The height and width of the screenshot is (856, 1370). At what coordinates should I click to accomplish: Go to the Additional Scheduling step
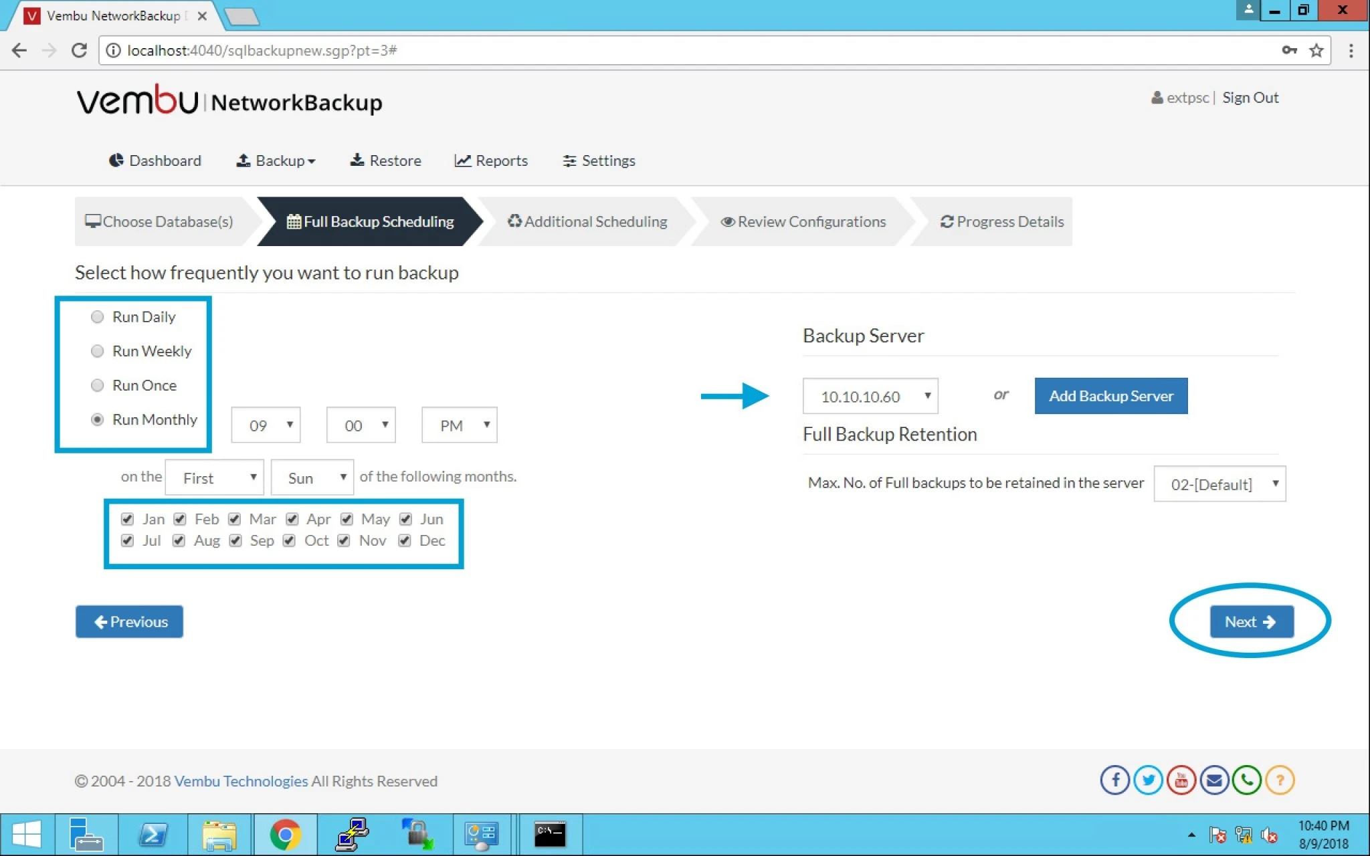pyautogui.click(x=587, y=221)
